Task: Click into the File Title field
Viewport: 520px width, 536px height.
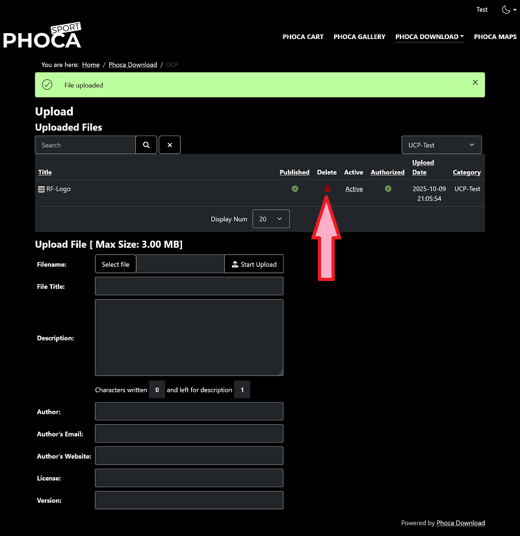Action: tap(189, 286)
